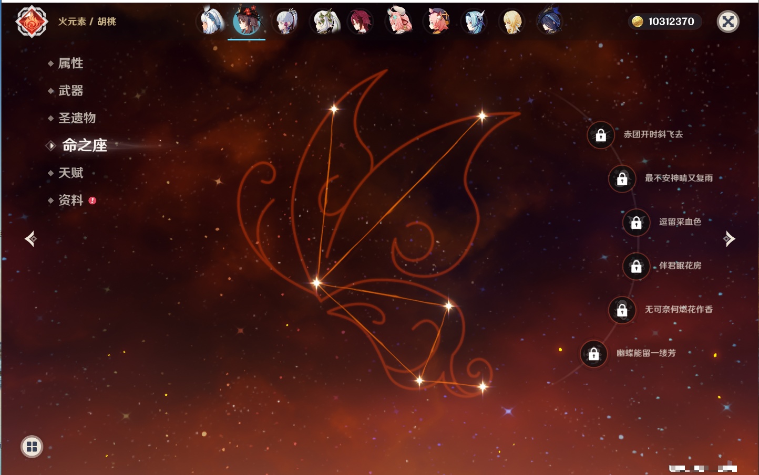759x475 pixels.
Task: Click the 无可奈何燃花作香 label
Action: tap(679, 309)
